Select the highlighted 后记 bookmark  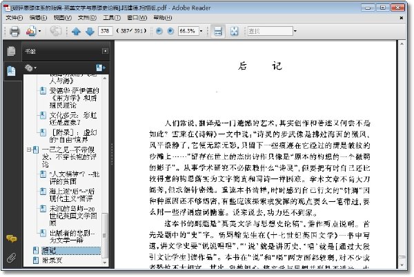point(71,250)
